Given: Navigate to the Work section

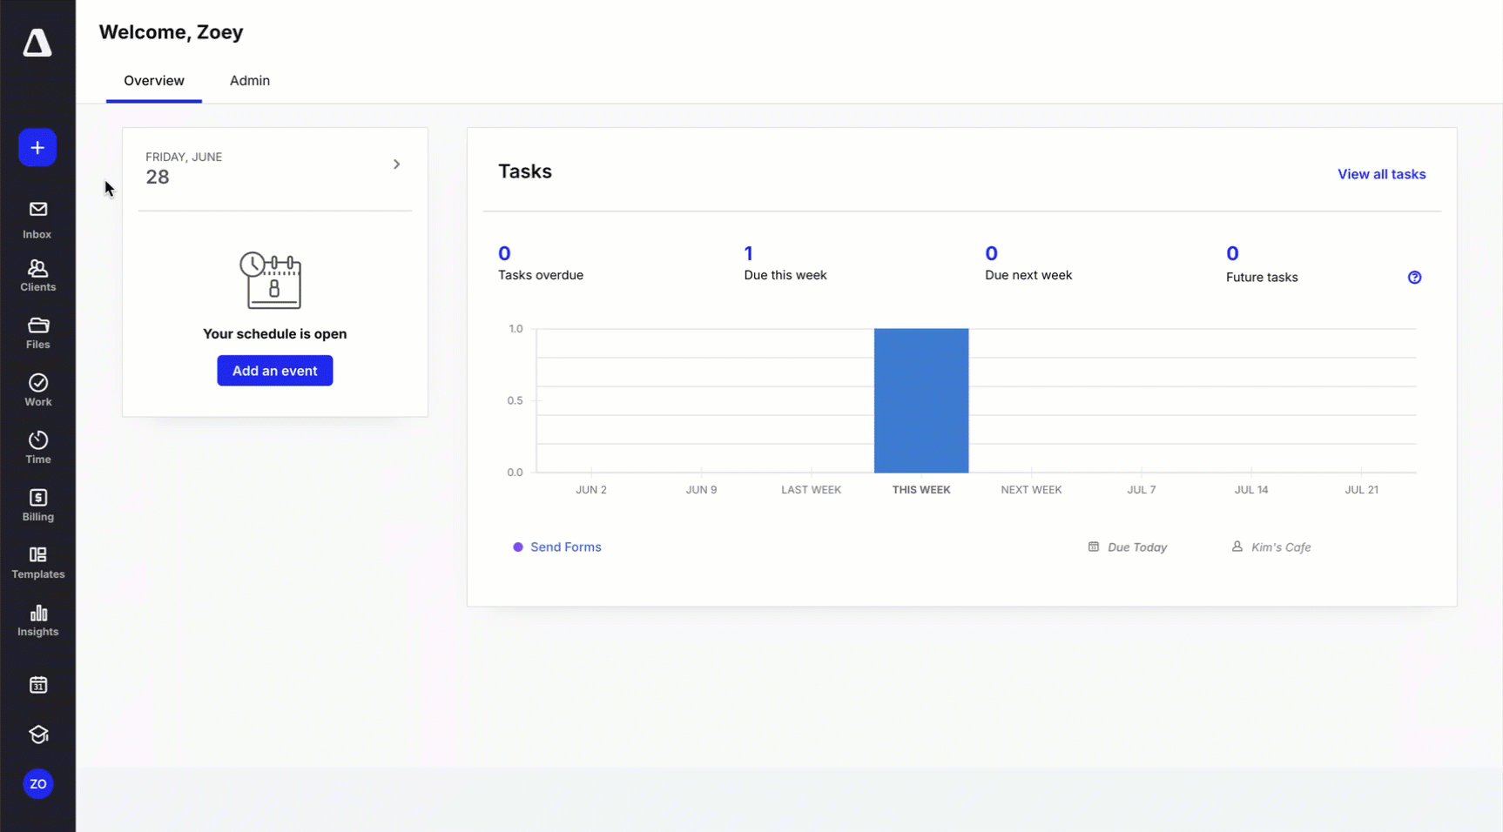Looking at the screenshot, I should [37, 390].
